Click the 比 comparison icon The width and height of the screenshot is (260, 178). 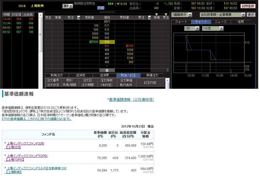[x=99, y=8]
